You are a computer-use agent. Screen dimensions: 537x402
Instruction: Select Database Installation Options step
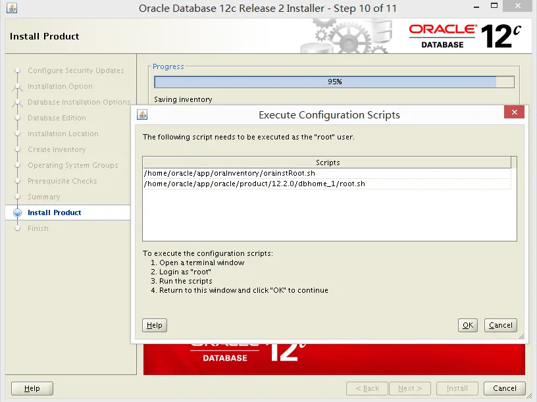coord(79,102)
